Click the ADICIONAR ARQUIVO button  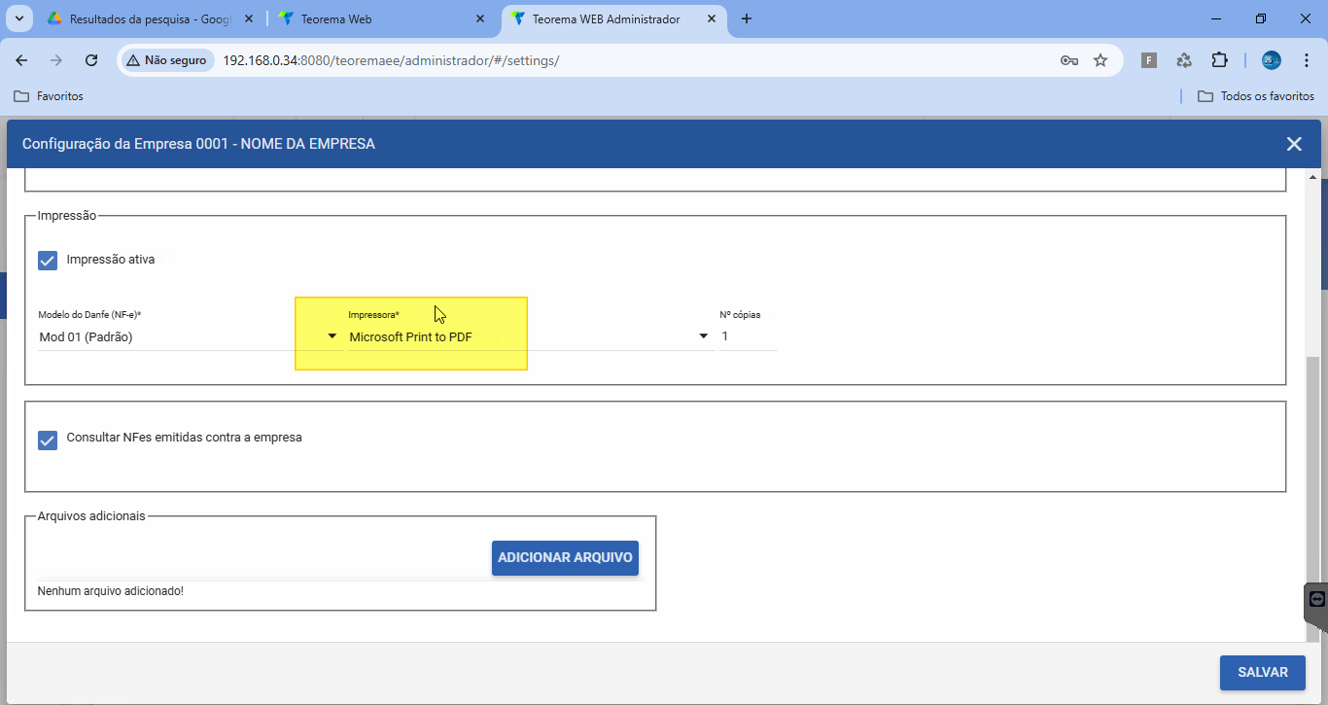pos(565,558)
